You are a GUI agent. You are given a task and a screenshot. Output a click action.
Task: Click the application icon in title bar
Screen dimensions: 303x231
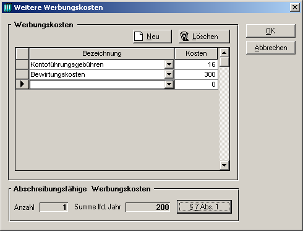[7, 7]
